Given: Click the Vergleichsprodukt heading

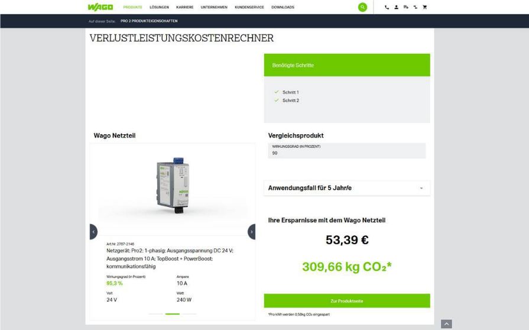Looking at the screenshot, I should [296, 135].
